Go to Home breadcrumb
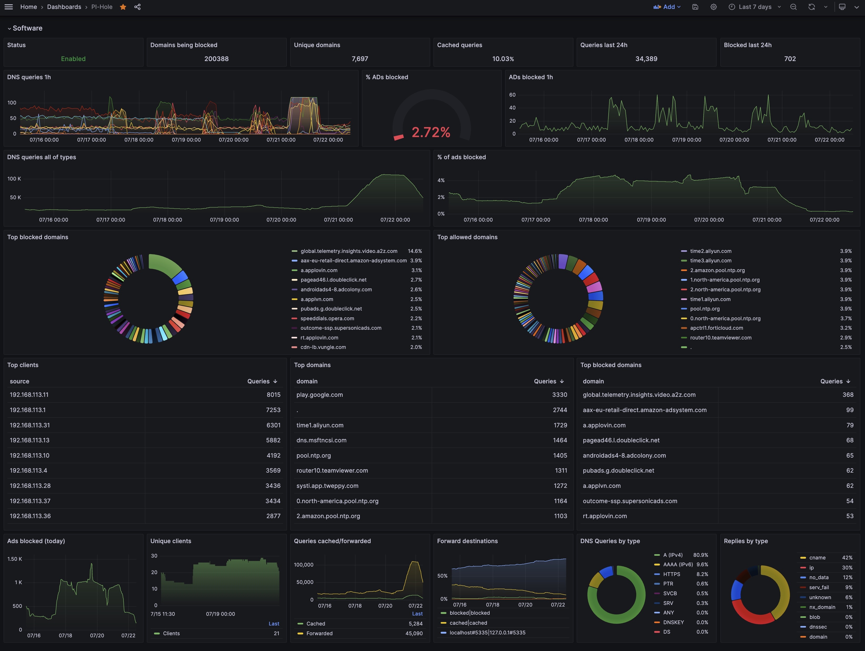 click(x=28, y=7)
